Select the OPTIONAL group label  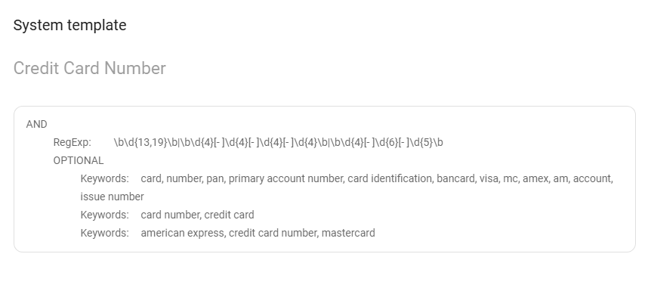pyautogui.click(x=79, y=160)
